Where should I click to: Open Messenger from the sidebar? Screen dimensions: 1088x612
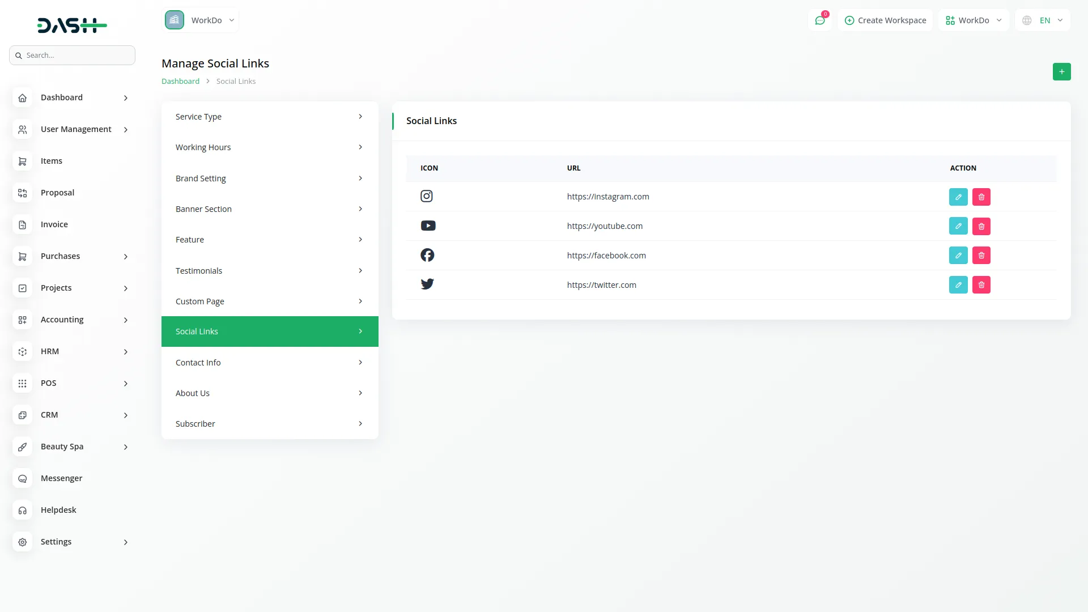click(x=61, y=478)
